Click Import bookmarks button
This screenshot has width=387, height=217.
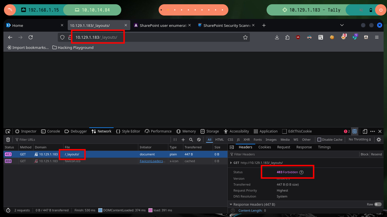point(28,47)
